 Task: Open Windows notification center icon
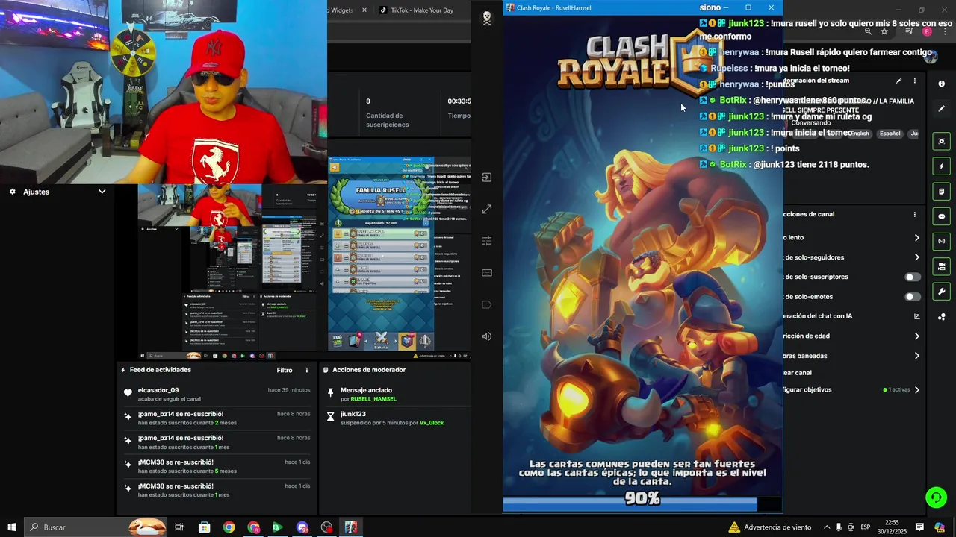point(919,527)
